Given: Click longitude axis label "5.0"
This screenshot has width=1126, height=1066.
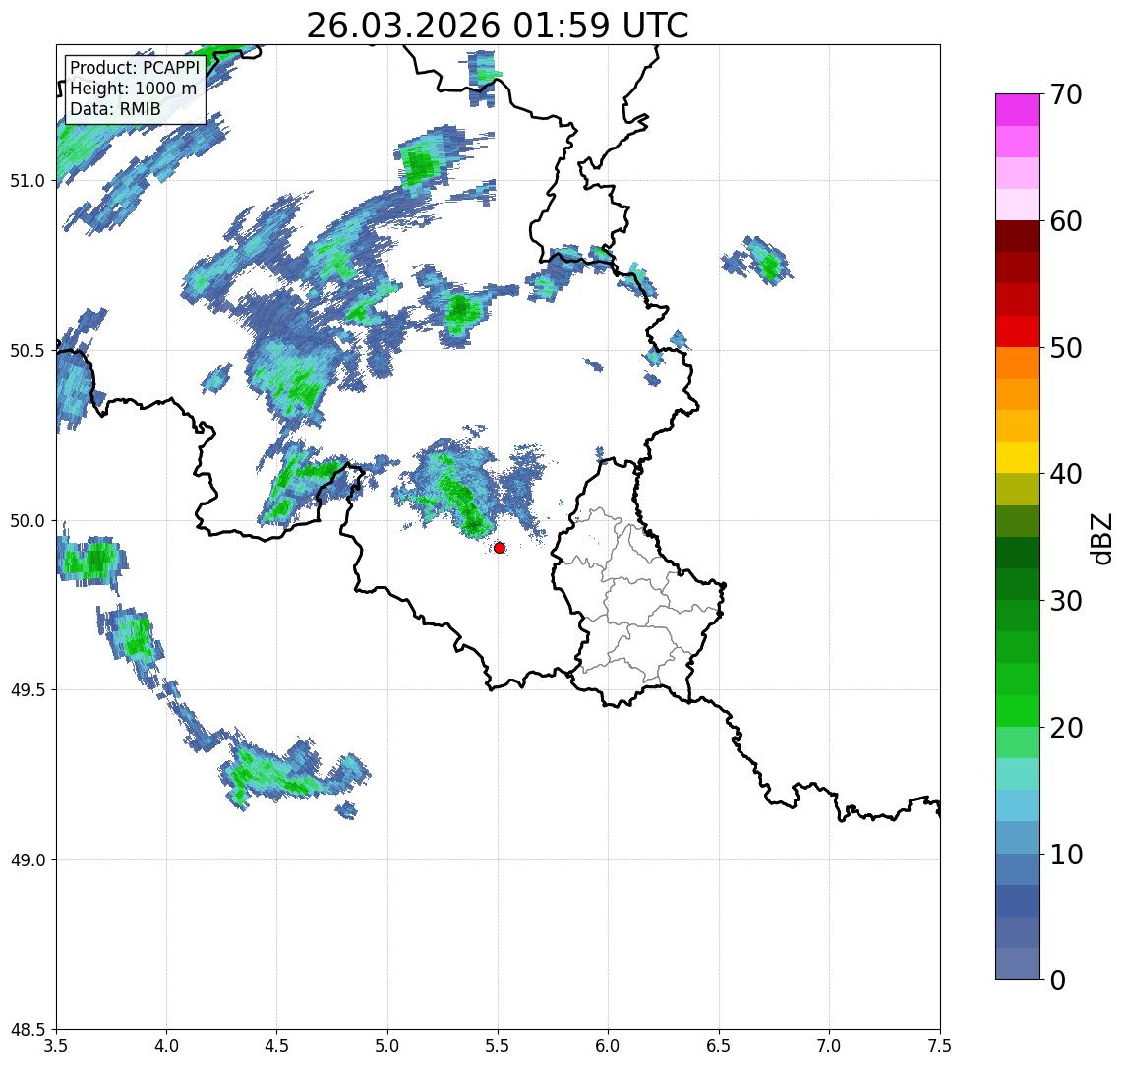Looking at the screenshot, I should [x=387, y=1046].
